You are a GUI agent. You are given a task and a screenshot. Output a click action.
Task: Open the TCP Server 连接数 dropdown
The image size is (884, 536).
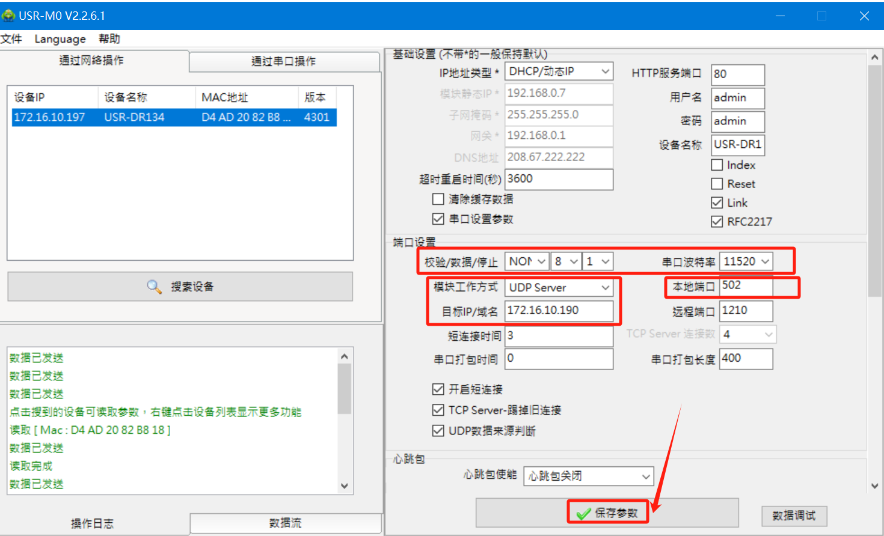(x=747, y=334)
